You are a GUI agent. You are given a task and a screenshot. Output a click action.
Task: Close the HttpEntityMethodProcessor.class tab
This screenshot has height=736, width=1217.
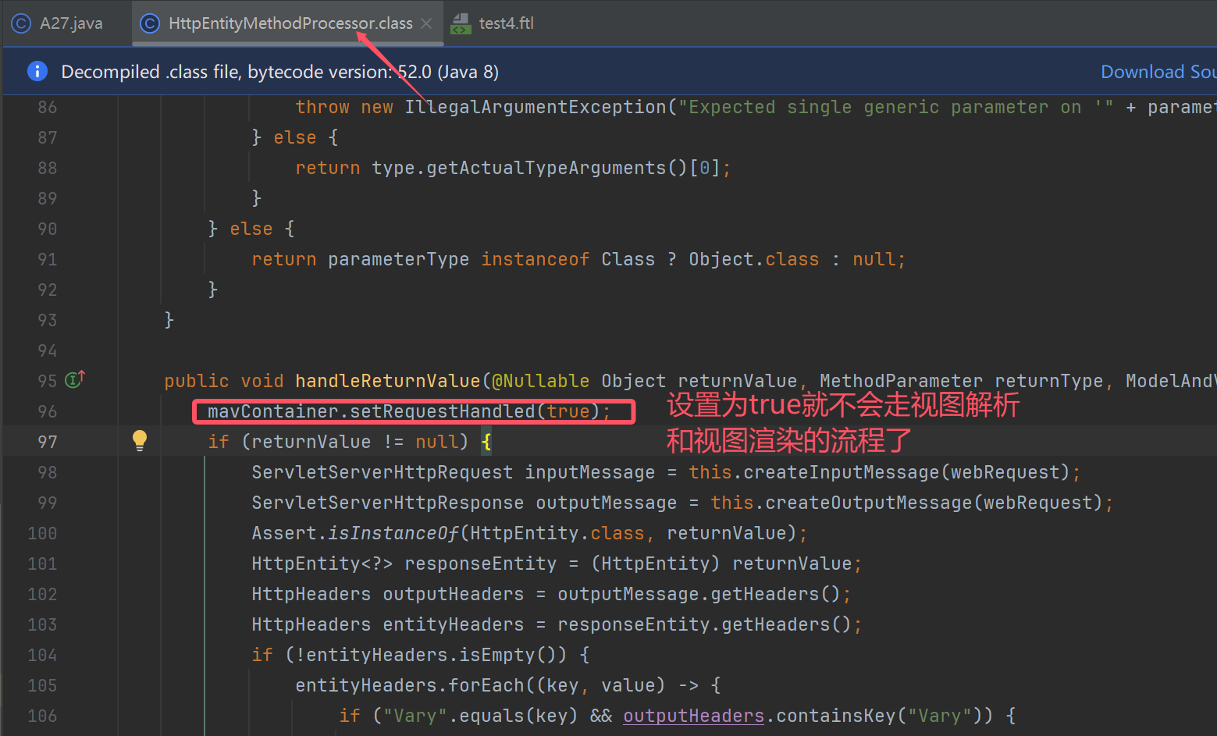[x=426, y=23]
